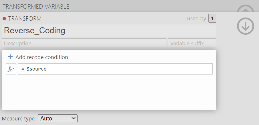Click the chevron on the Auto combo box
259x125 pixels.
74,118
